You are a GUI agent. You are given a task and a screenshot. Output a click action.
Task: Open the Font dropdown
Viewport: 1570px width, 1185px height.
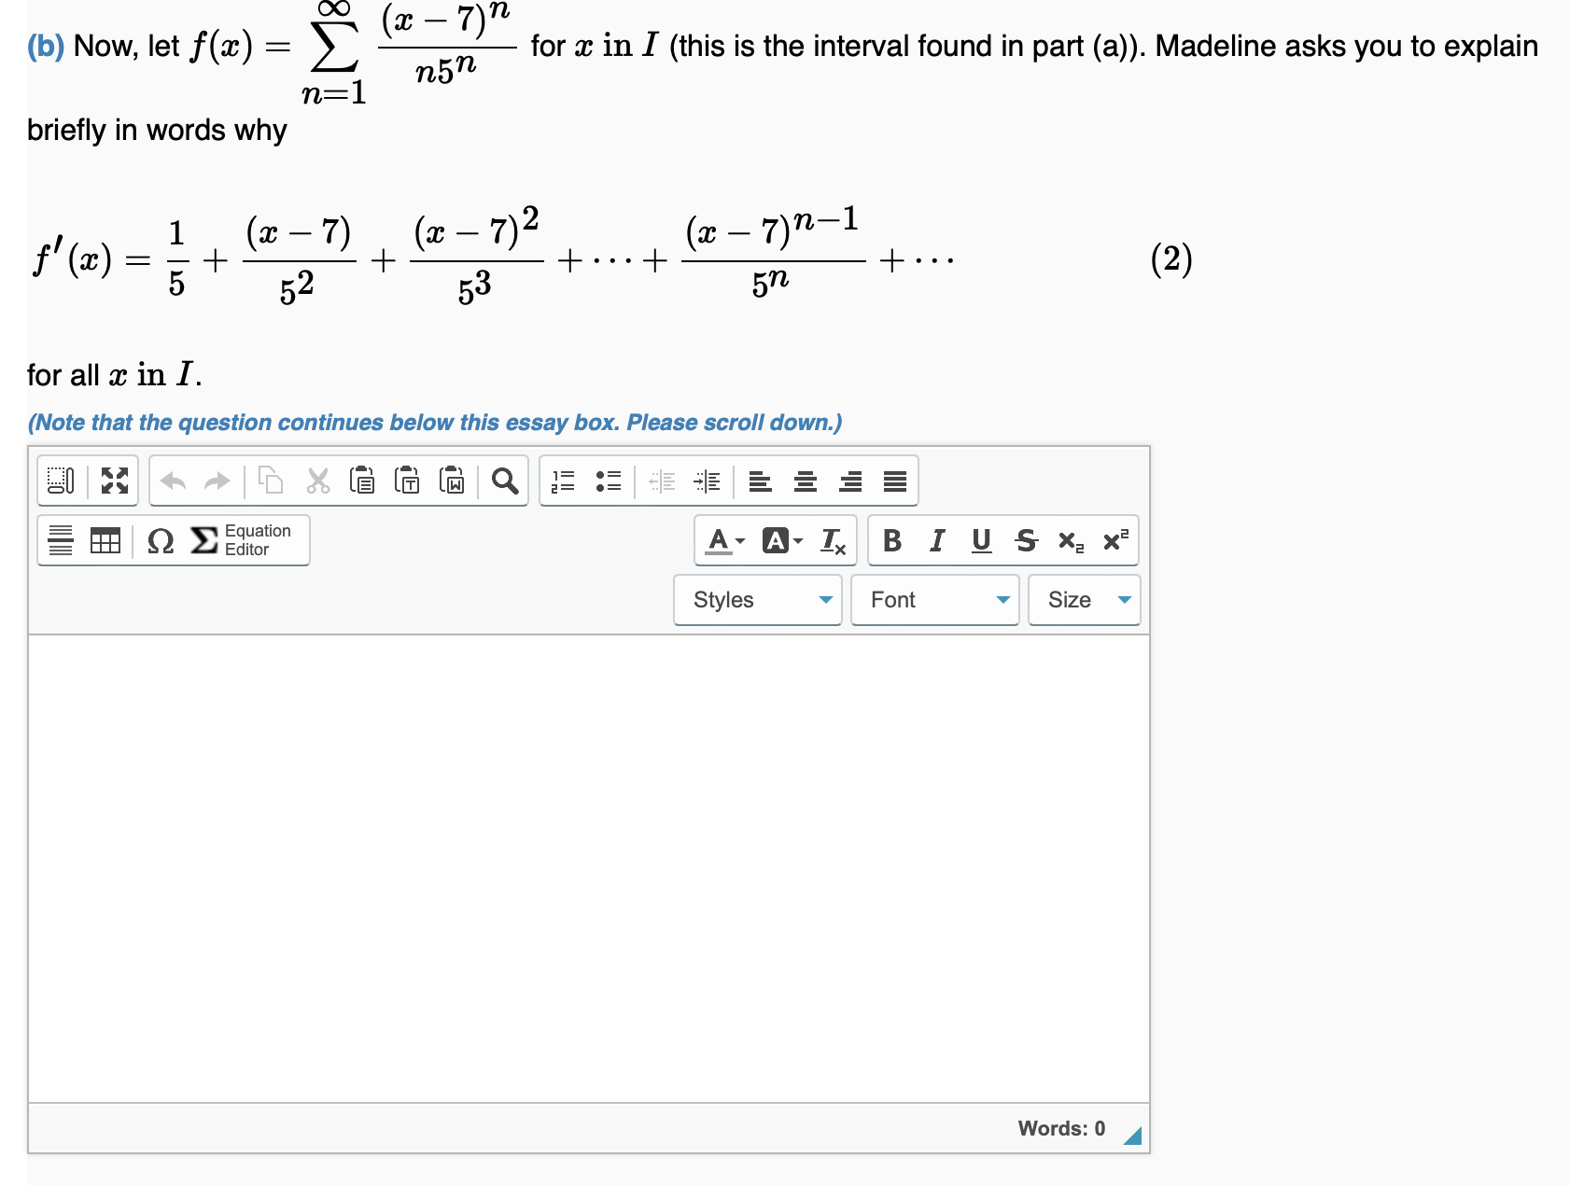coord(933,600)
